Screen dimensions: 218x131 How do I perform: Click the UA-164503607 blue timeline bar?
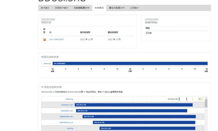(130, 63)
